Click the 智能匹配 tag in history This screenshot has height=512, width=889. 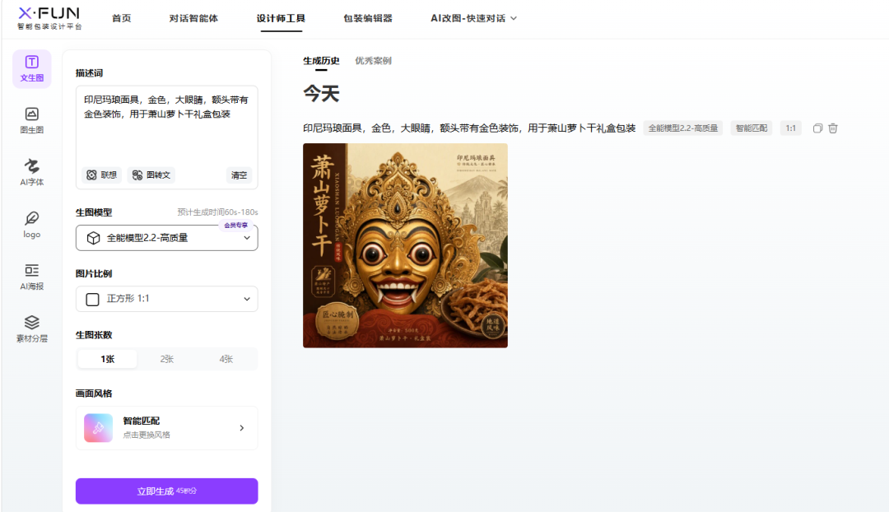click(752, 128)
